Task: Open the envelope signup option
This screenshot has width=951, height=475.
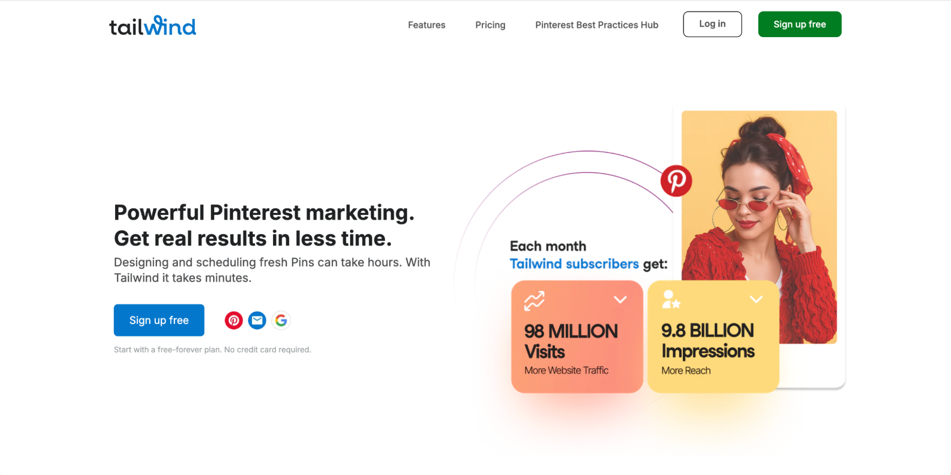Action: tap(257, 320)
